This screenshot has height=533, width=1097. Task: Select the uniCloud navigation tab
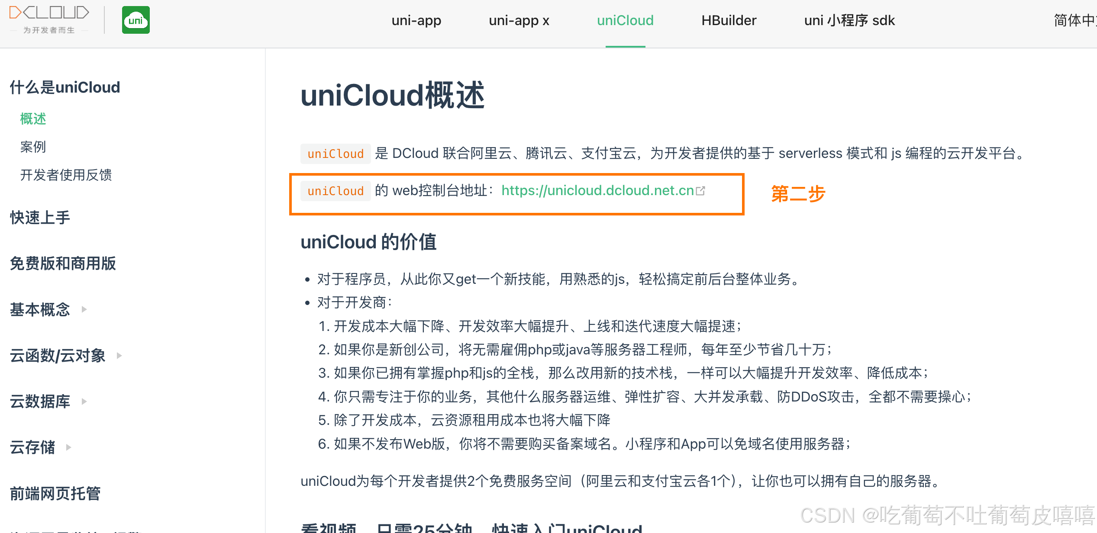tap(625, 20)
